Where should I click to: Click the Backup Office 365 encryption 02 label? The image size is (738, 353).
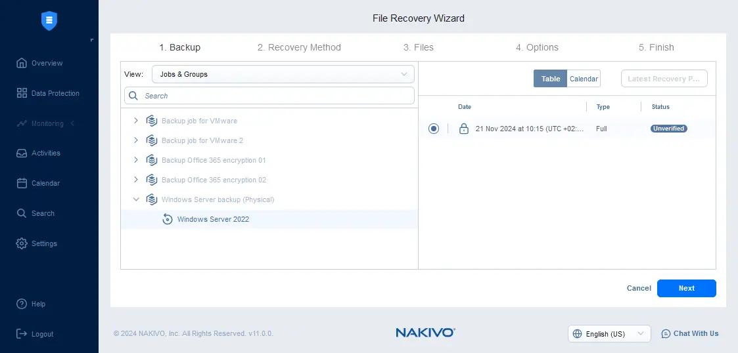(214, 180)
